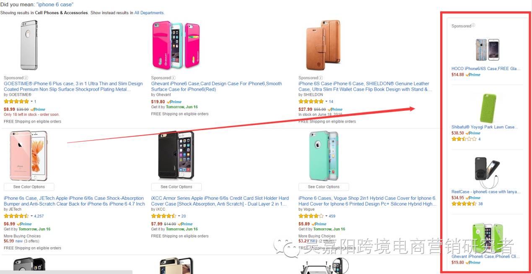This screenshot has width=532, height=274.
Task: Click the pink Ghevant card case image
Action: pyautogui.click(x=174, y=45)
